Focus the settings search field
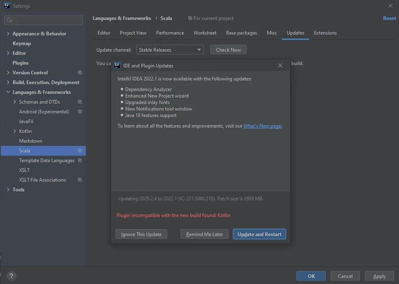 (x=43, y=20)
